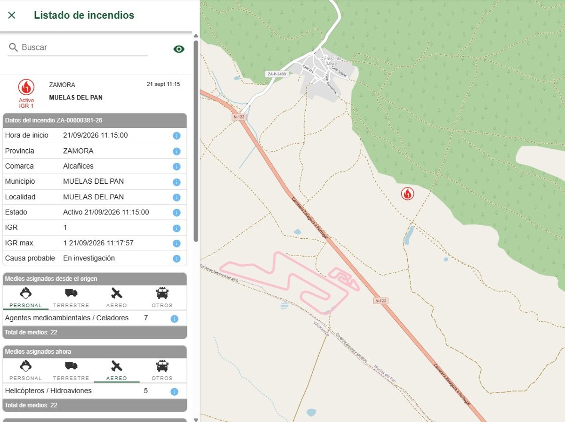Click the Buscar search field

click(78, 48)
